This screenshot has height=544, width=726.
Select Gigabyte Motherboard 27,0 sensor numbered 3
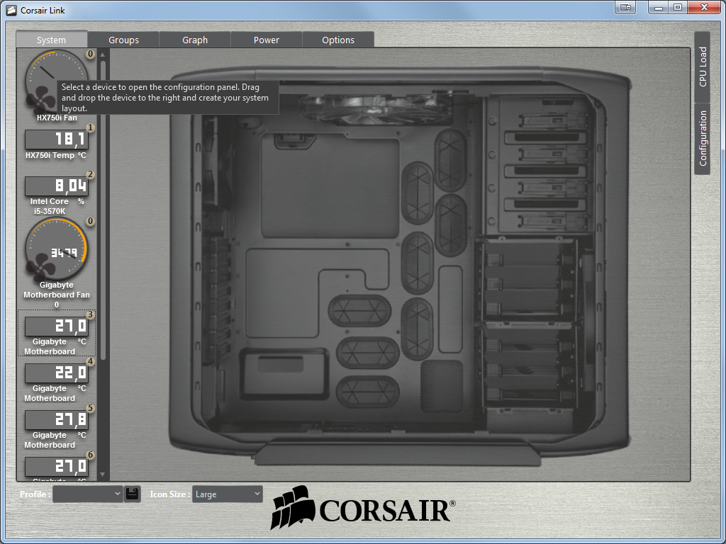57,327
